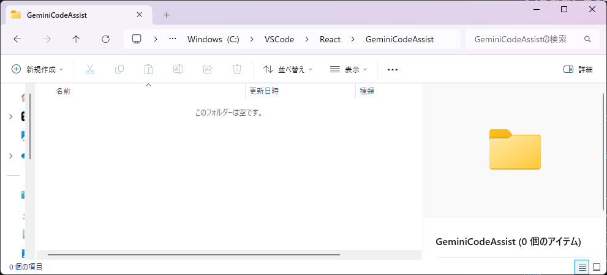607x275 pixels.
Task: Click the Paste clipboard icon
Action: pyautogui.click(x=149, y=69)
